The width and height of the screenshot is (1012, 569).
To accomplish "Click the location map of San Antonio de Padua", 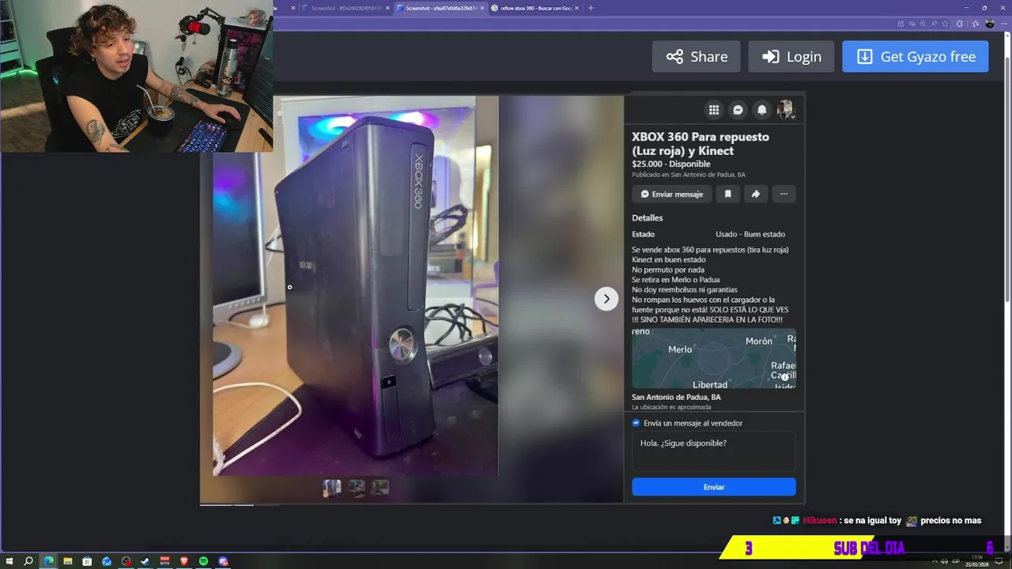I will click(x=713, y=358).
